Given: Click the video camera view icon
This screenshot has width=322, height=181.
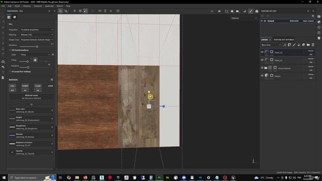Looking at the screenshot, I should 237,11.
